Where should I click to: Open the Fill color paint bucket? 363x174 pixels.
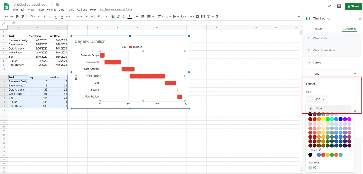[x=137, y=17]
